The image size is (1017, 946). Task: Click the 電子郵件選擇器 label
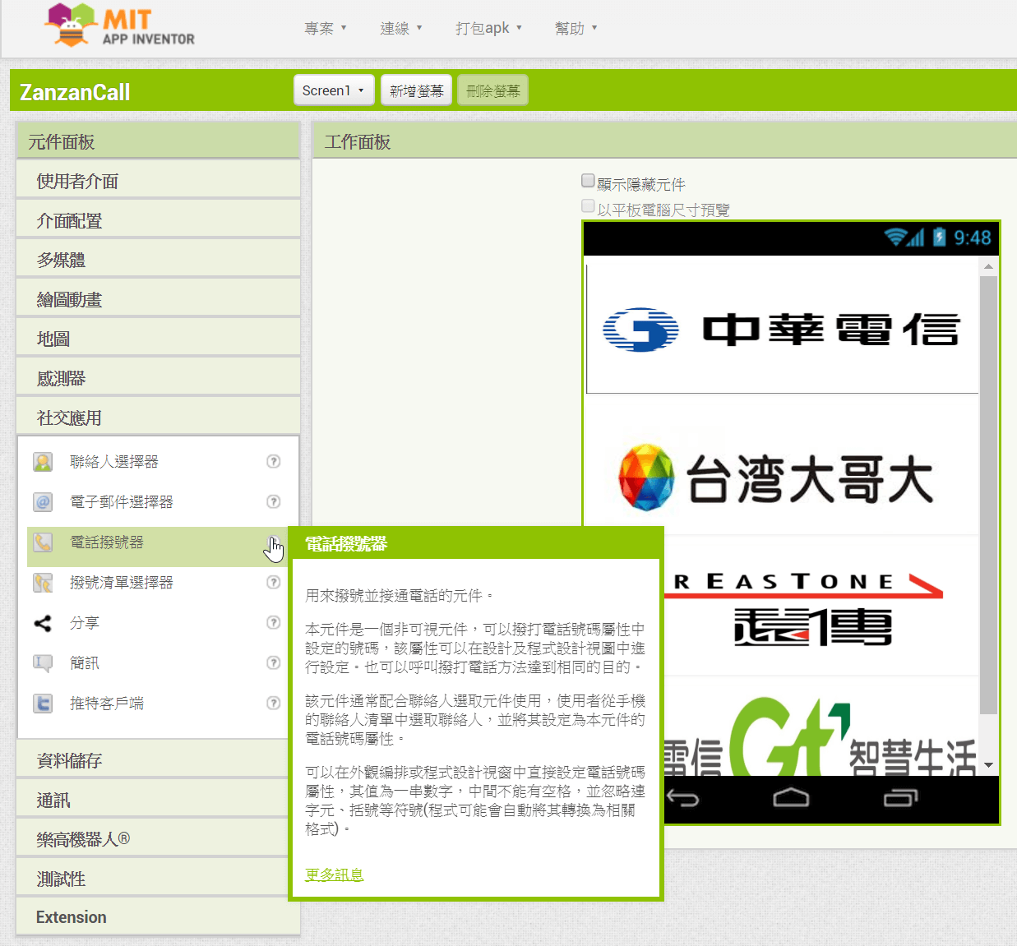(122, 502)
